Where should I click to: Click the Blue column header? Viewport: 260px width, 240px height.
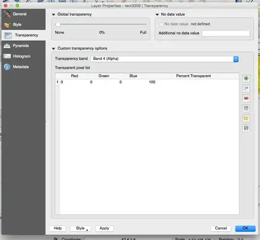tap(133, 76)
